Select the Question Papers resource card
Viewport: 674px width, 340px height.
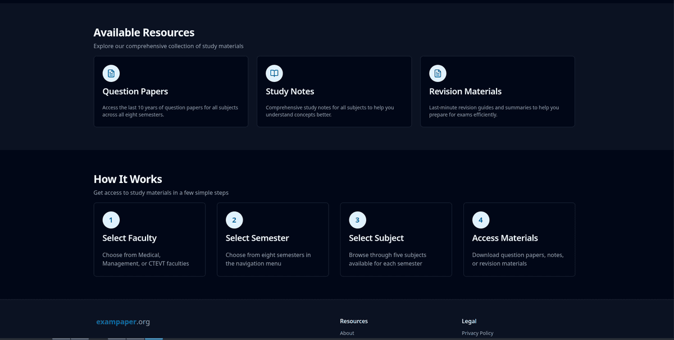pyautogui.click(x=171, y=91)
